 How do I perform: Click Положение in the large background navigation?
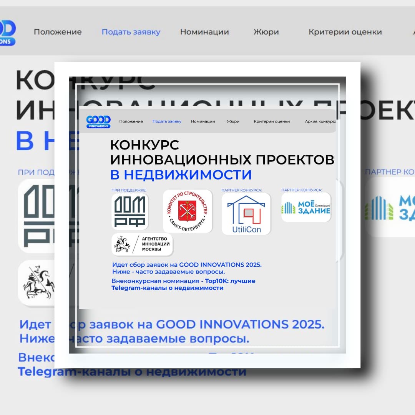pyautogui.click(x=58, y=32)
